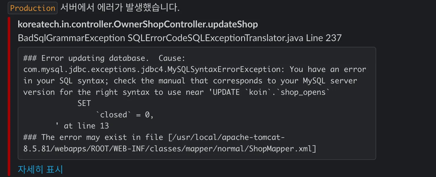Click the /usr/local/apache-tomcat- path text
The image size is (436, 177).
click(227, 137)
